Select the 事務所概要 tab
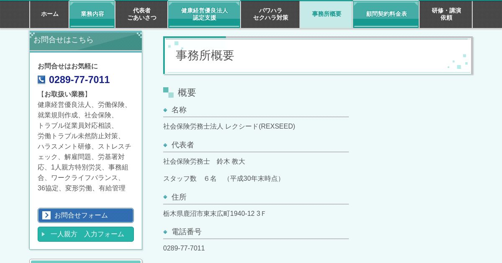The width and height of the screenshot is (502, 263). (x=326, y=14)
